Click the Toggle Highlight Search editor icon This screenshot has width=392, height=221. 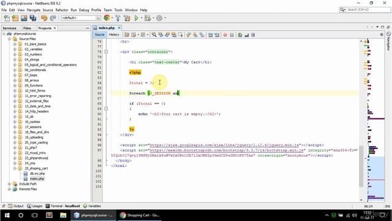coord(174,35)
